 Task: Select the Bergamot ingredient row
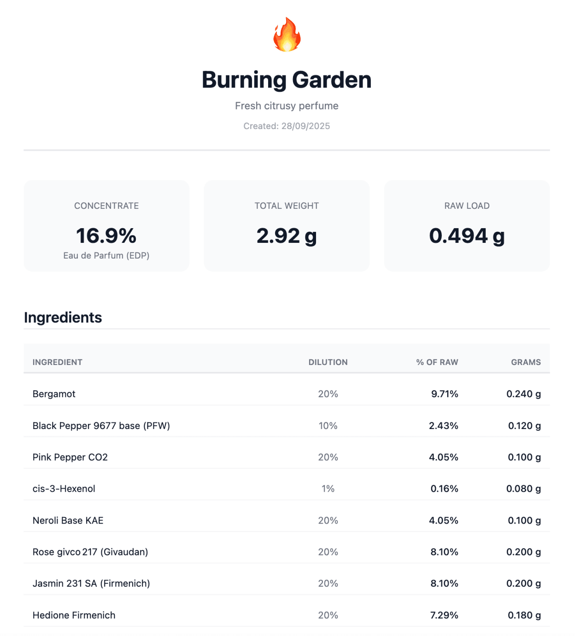pos(54,394)
